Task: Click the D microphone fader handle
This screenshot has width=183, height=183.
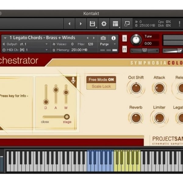Action: coord(46,102)
